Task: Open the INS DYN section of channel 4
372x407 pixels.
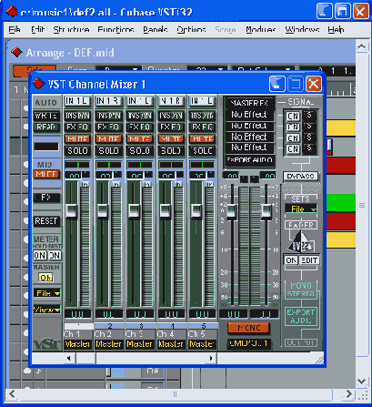Action: pyautogui.click(x=171, y=116)
